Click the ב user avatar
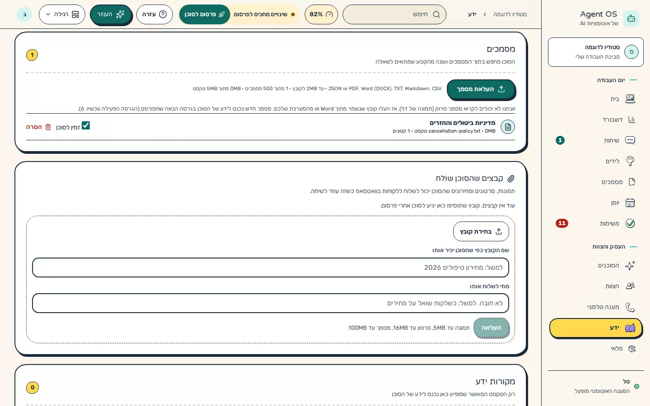 (x=24, y=14)
